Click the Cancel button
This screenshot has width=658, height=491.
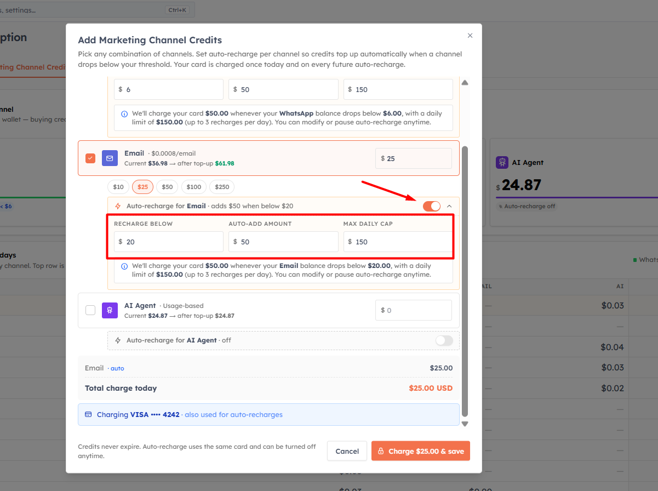pyautogui.click(x=347, y=451)
